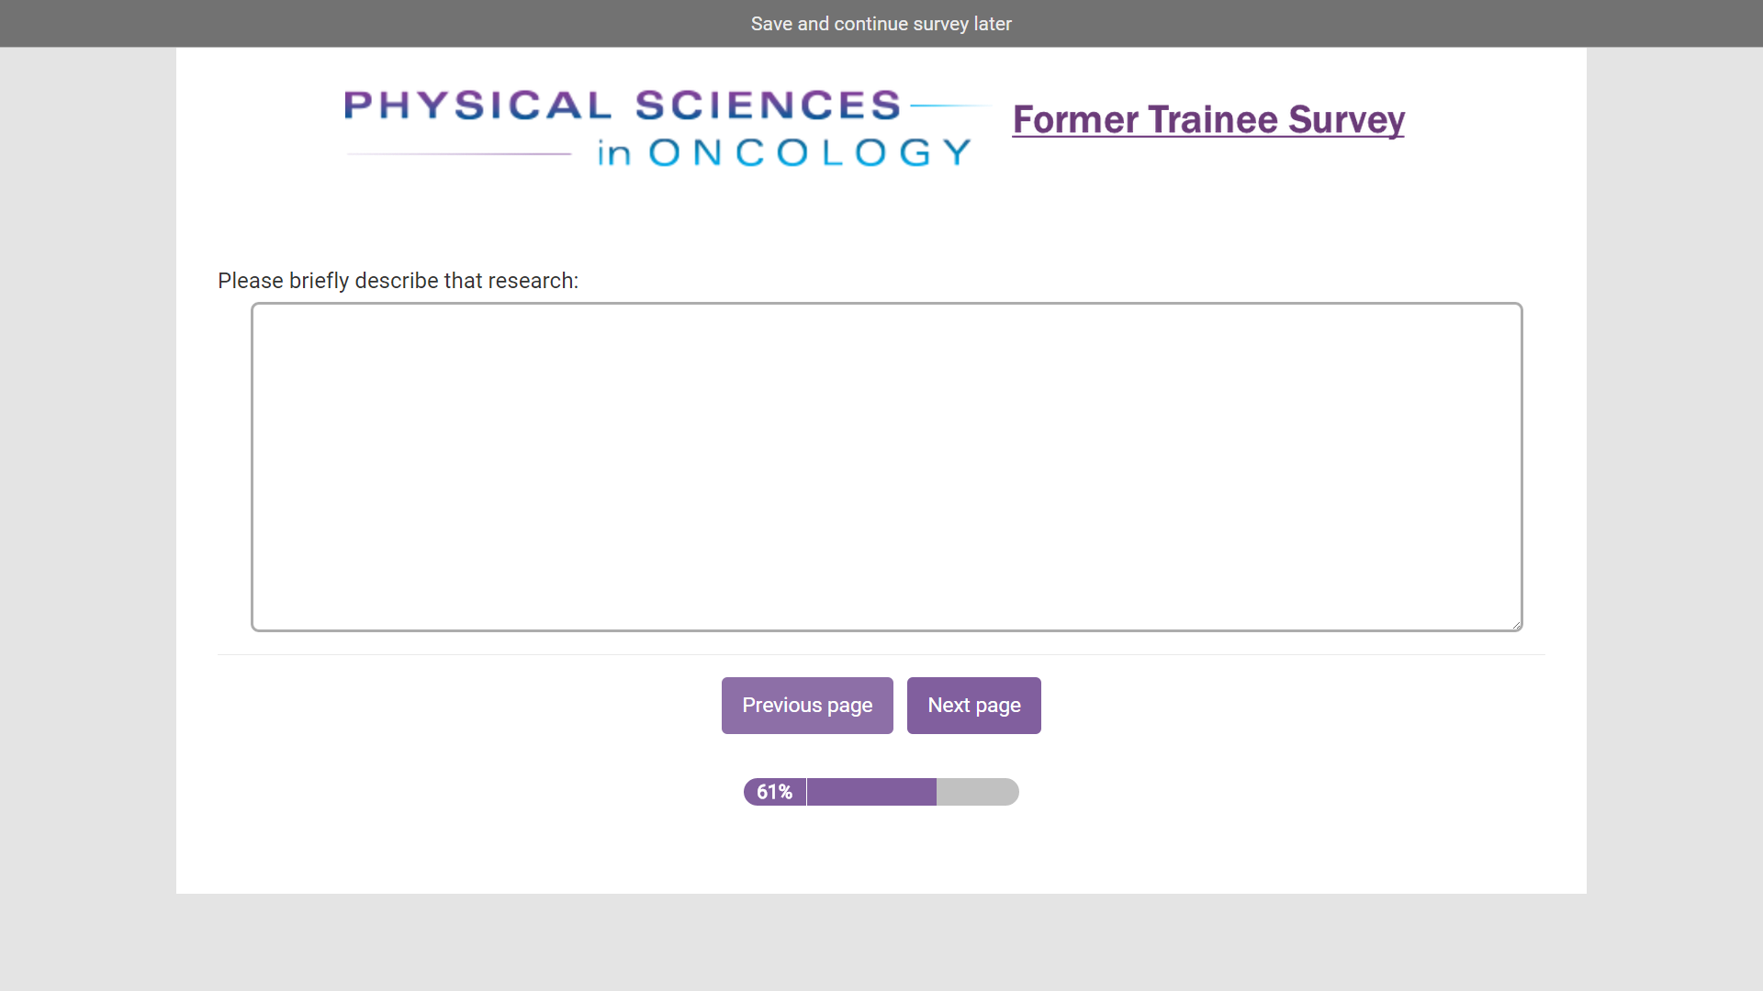The width and height of the screenshot is (1763, 991).
Task: Click the word 'Survey' in the page title
Action: click(x=1345, y=119)
